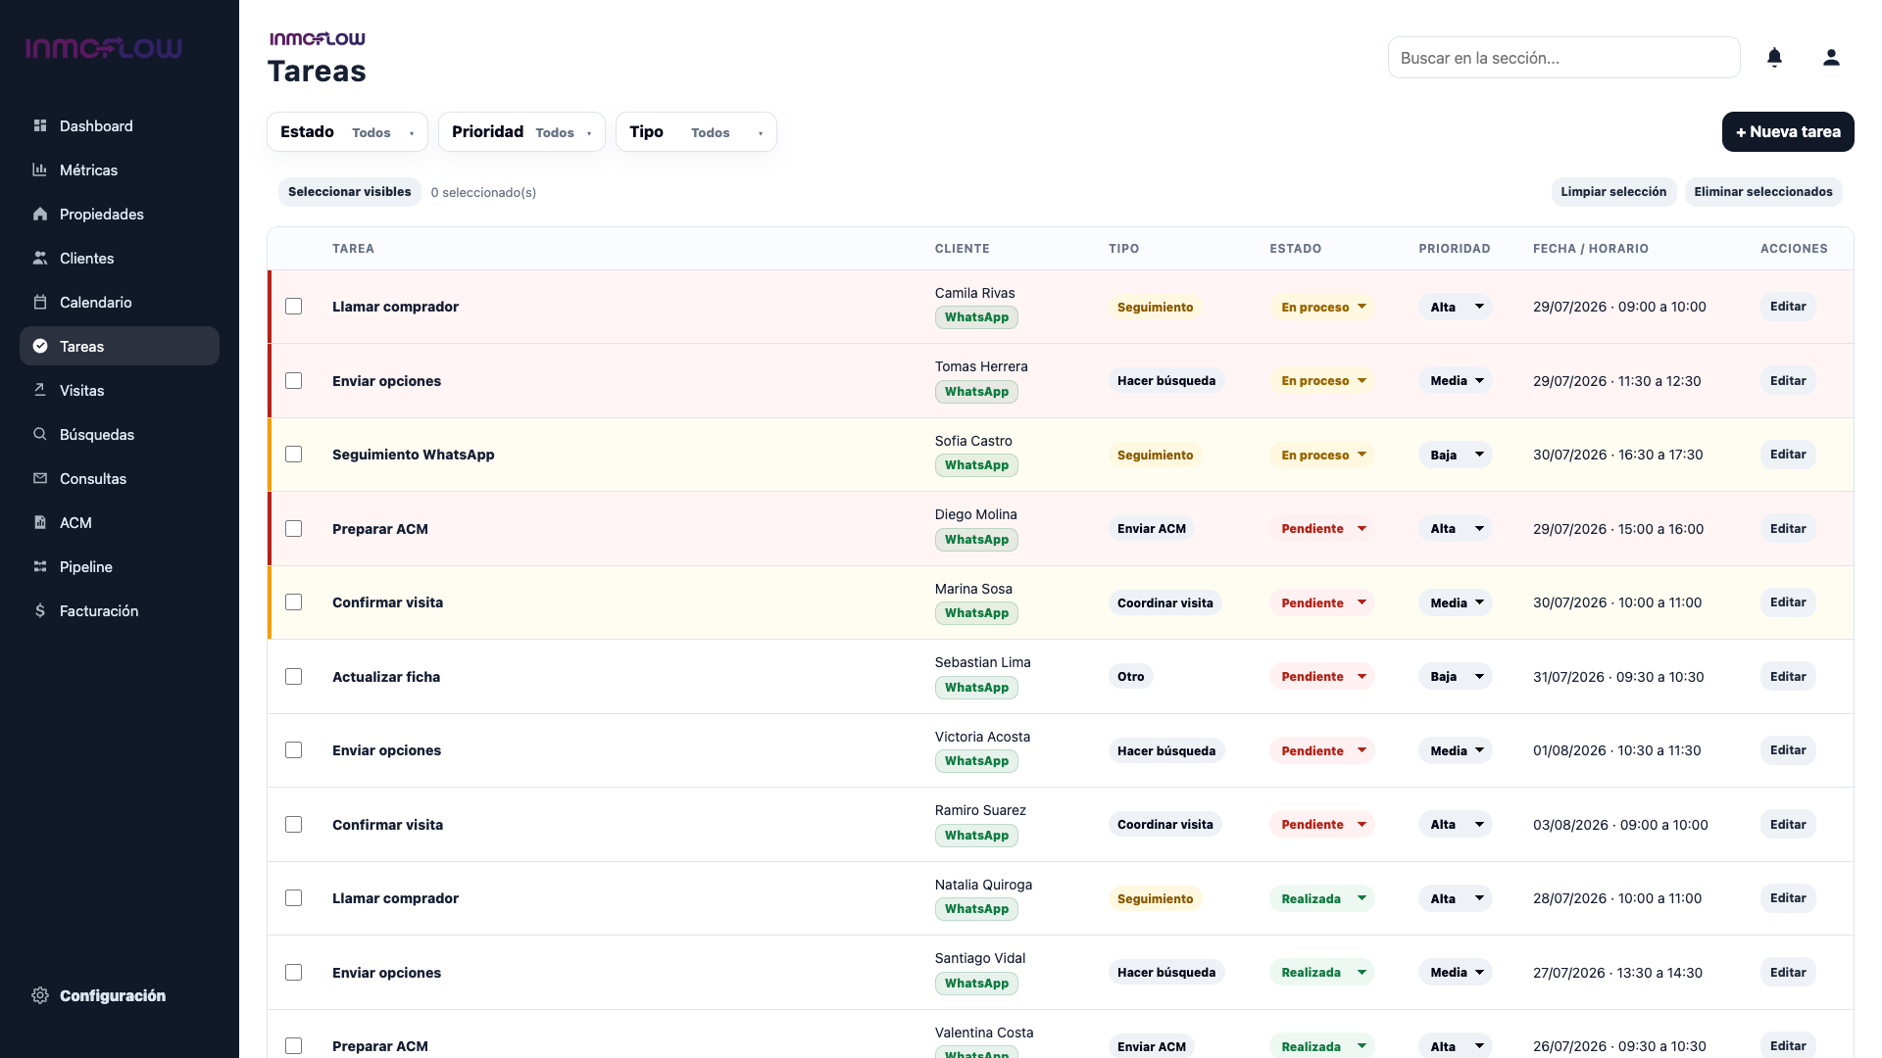Click the Otro type tag
The image size is (1882, 1058).
coord(1131,677)
